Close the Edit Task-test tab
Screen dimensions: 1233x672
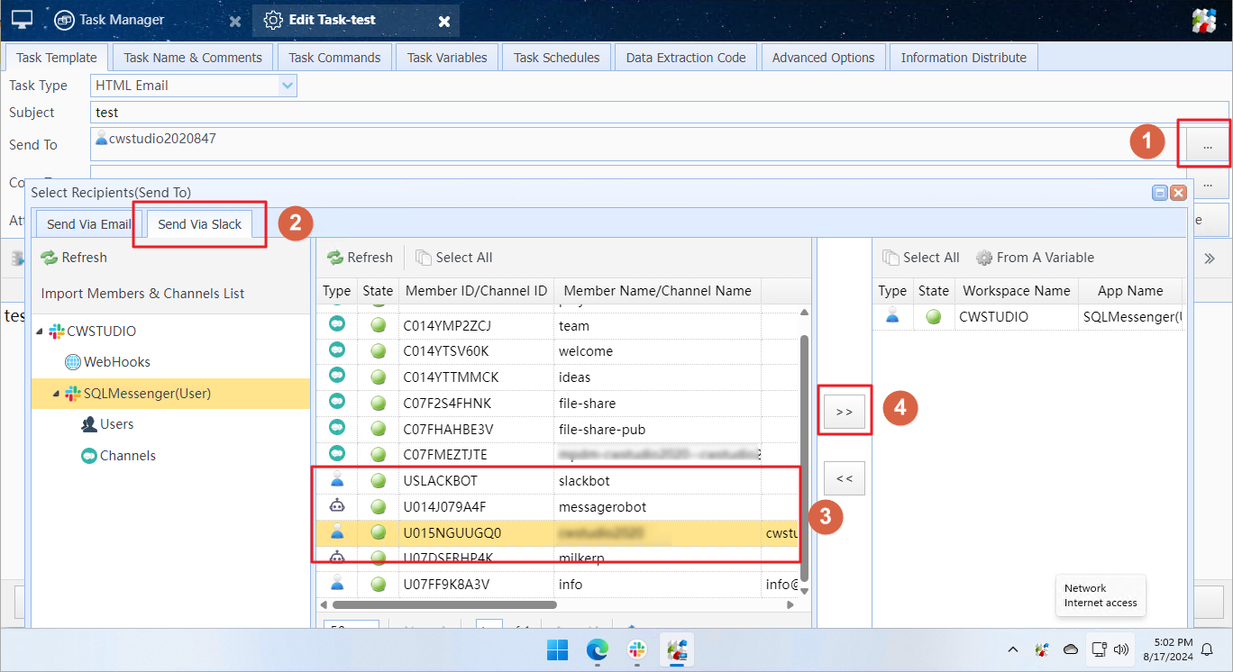[x=443, y=21]
